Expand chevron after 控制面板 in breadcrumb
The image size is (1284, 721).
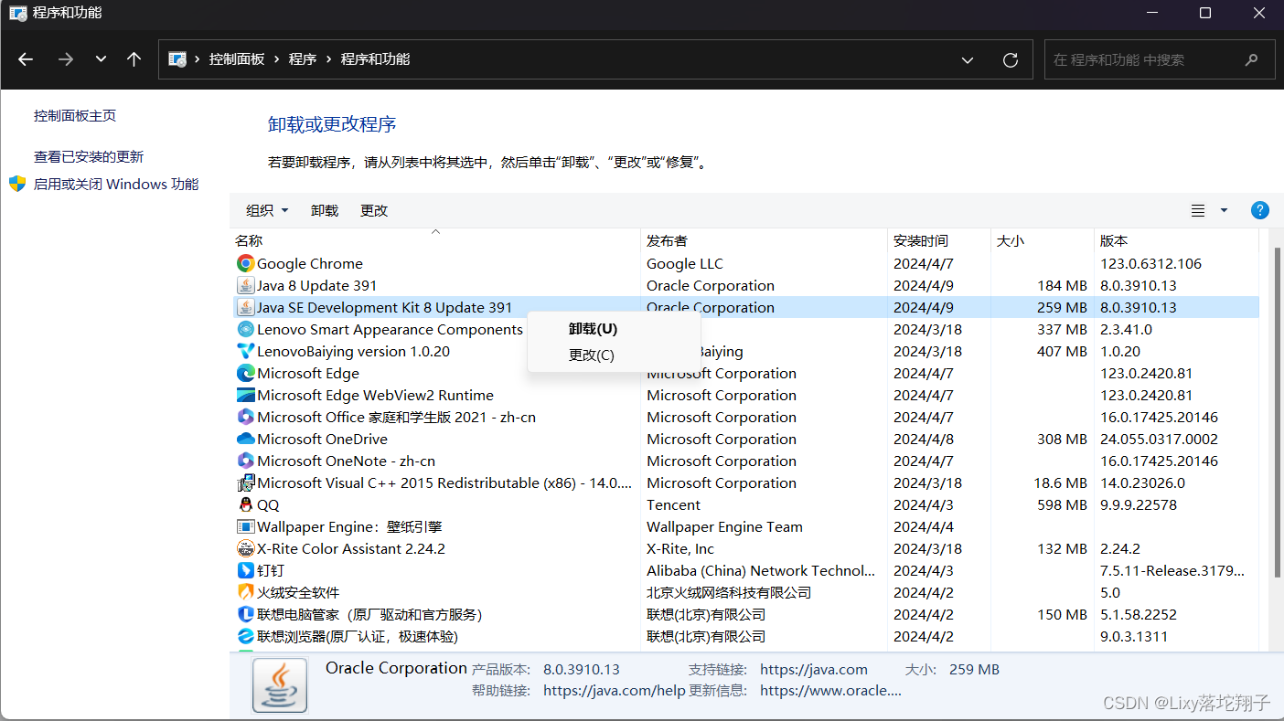pyautogui.click(x=276, y=59)
